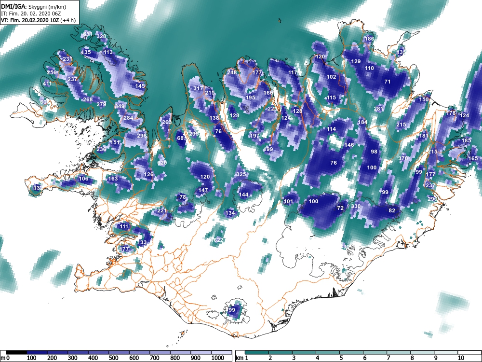Click the map value 256
482x362 pixels.
coord(52,73)
